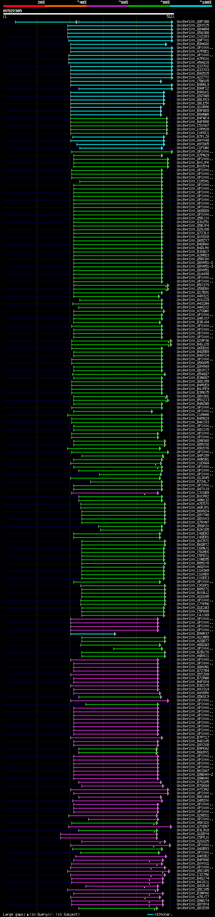Select the UniRef100_C5WXU5 entry

193,81
